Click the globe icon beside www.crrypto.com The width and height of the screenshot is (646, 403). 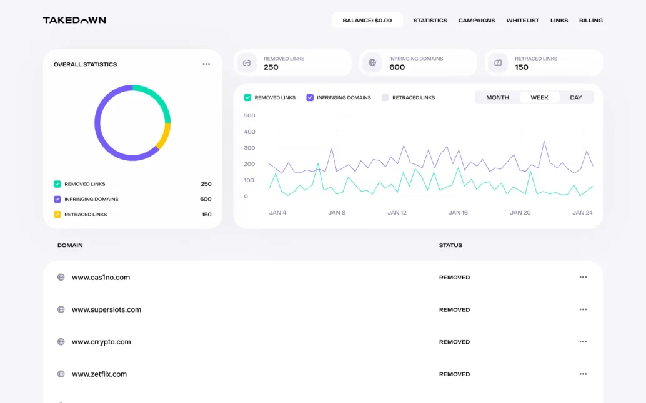click(61, 342)
